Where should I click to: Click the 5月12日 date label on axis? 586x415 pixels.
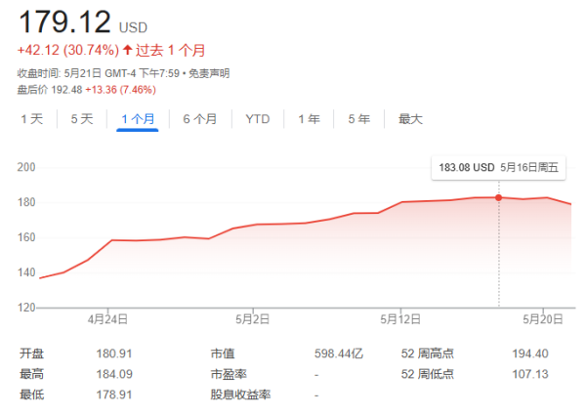click(401, 318)
